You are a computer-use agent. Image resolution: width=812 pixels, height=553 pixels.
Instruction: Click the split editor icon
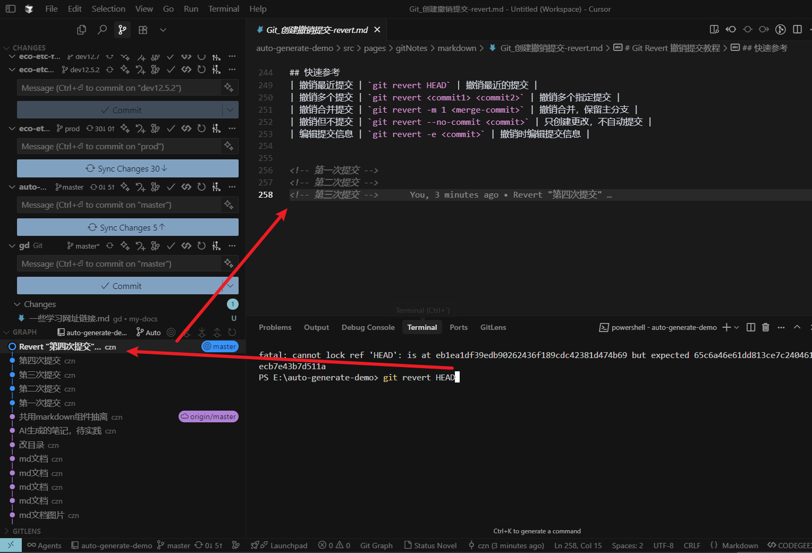797,29
